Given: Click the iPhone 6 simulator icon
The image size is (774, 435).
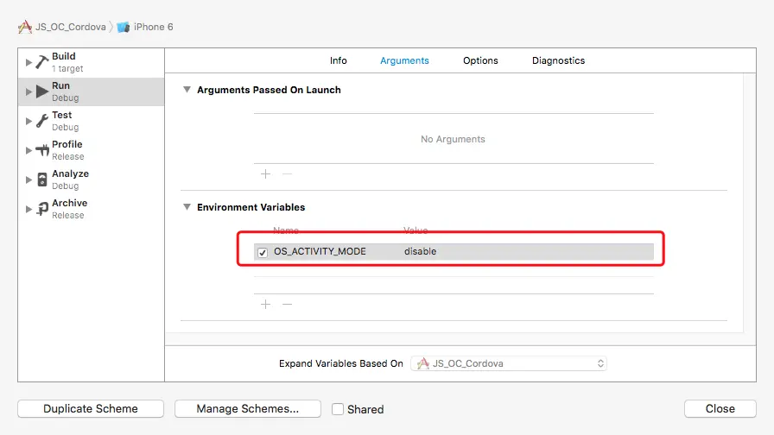Looking at the screenshot, I should click(124, 27).
